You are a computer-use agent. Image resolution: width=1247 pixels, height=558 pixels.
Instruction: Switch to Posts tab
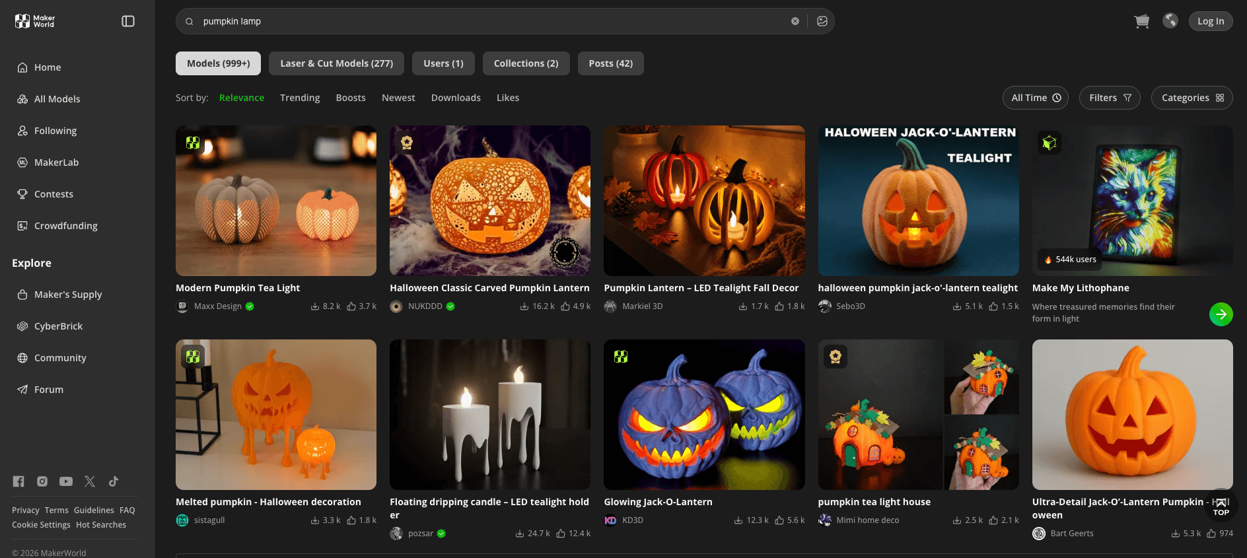coord(611,63)
